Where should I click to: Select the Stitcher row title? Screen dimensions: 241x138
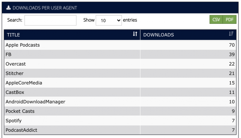(14, 73)
